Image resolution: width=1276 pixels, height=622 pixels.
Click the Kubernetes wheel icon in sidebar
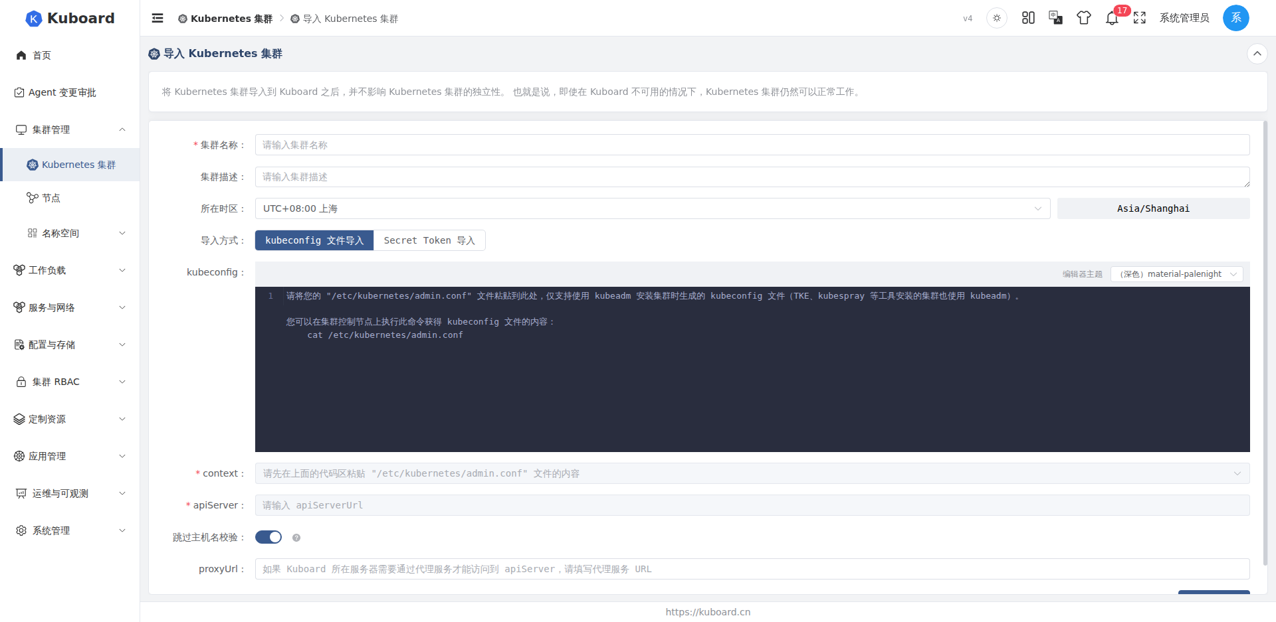pyautogui.click(x=32, y=165)
